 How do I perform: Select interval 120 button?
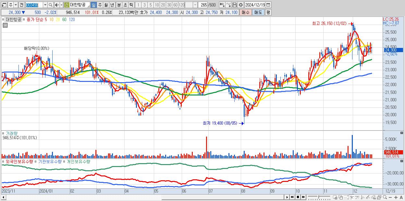181,5
